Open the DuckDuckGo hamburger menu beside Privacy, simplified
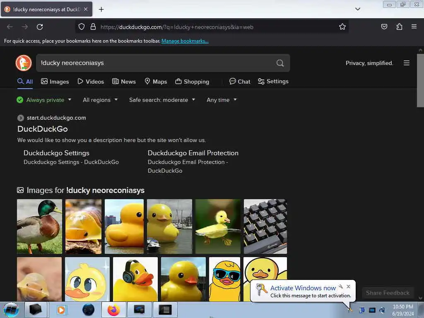 pyautogui.click(x=407, y=63)
